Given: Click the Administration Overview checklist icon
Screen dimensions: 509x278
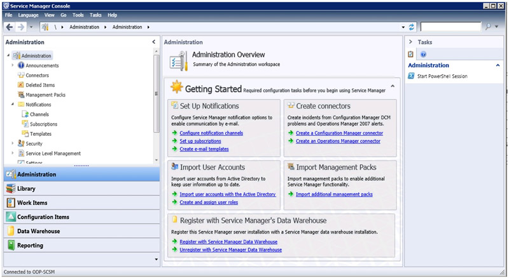Looking at the screenshot, I should (x=178, y=60).
